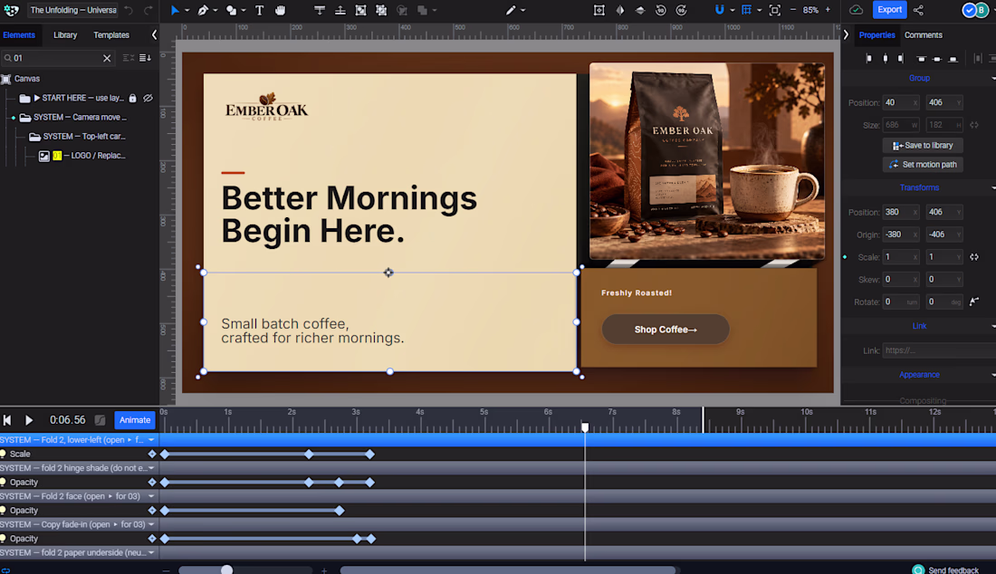Zoom in with the plus beside 85%
The width and height of the screenshot is (996, 574).
828,10
